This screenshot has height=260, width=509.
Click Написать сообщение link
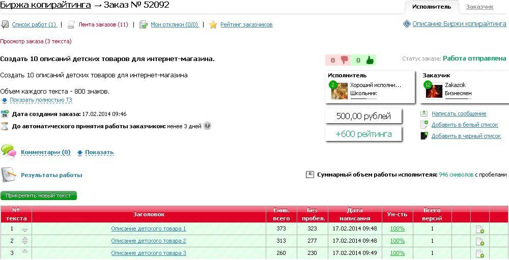459,113
